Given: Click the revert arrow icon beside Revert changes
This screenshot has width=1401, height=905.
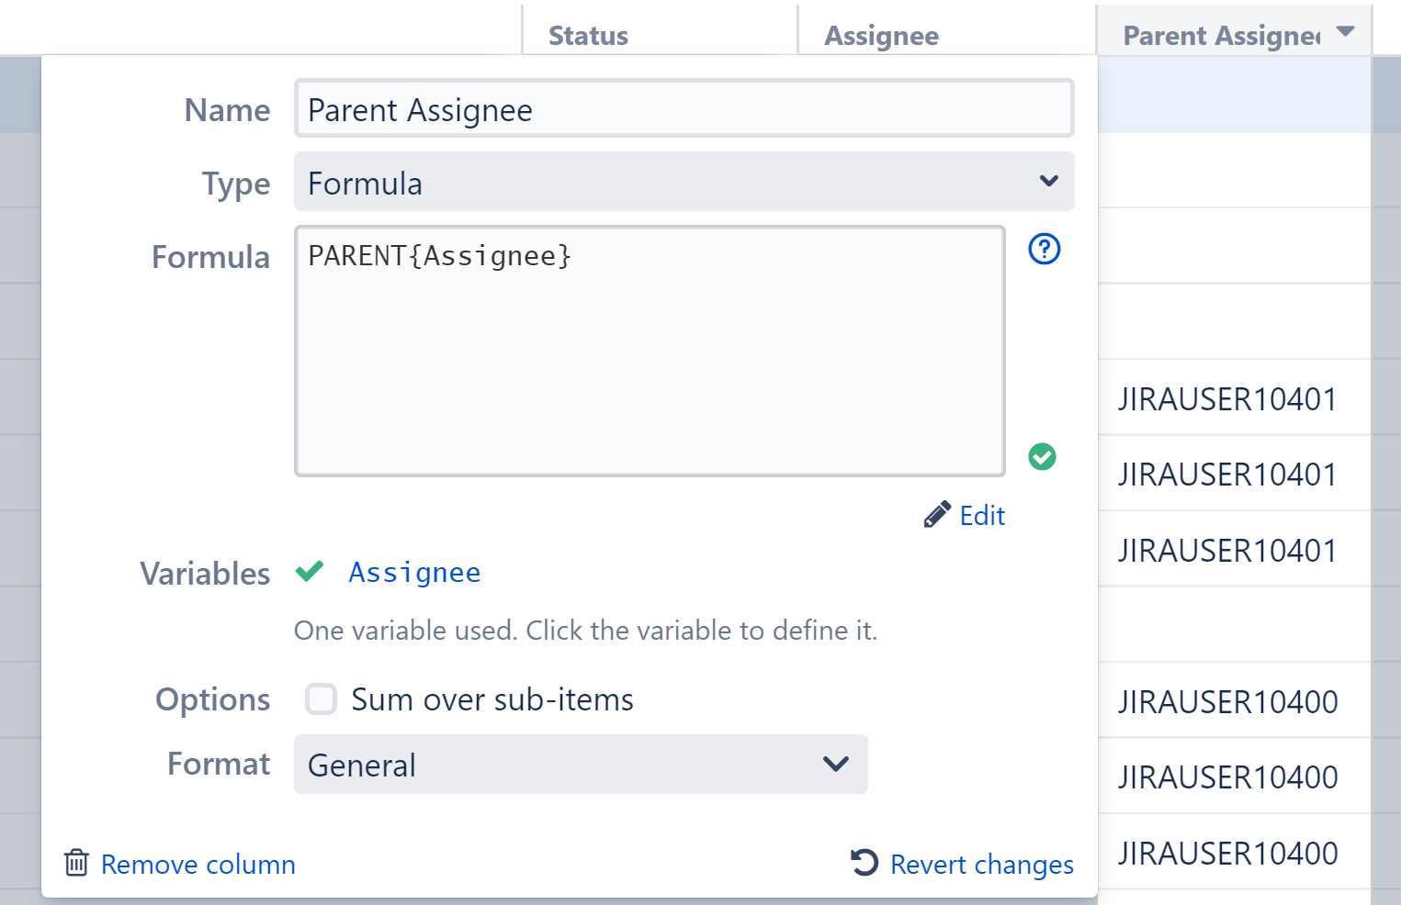Looking at the screenshot, I should tap(862, 863).
